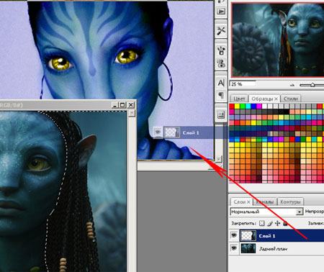Image resolution: width=324 pixels, height=272 pixels.
Task: Close the Образцы panel tab
Action: (276, 99)
